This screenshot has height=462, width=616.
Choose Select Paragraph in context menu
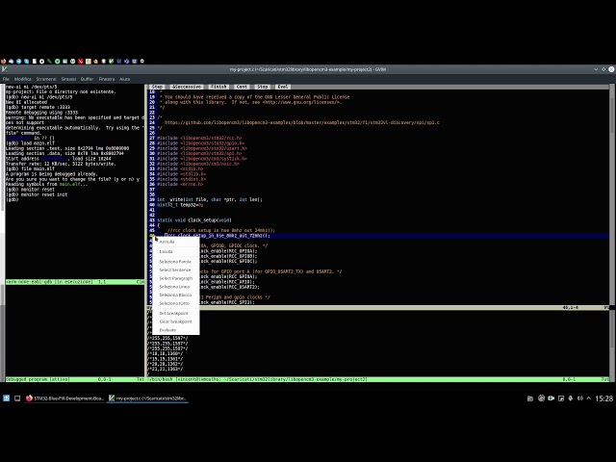[x=175, y=278]
